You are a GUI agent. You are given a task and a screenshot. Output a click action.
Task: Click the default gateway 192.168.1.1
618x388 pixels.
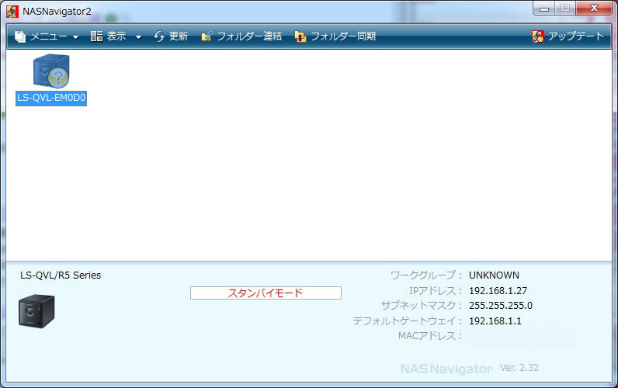click(495, 321)
